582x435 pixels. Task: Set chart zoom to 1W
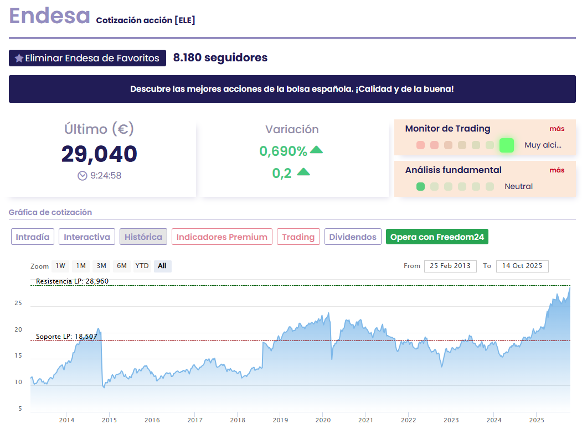(60, 266)
